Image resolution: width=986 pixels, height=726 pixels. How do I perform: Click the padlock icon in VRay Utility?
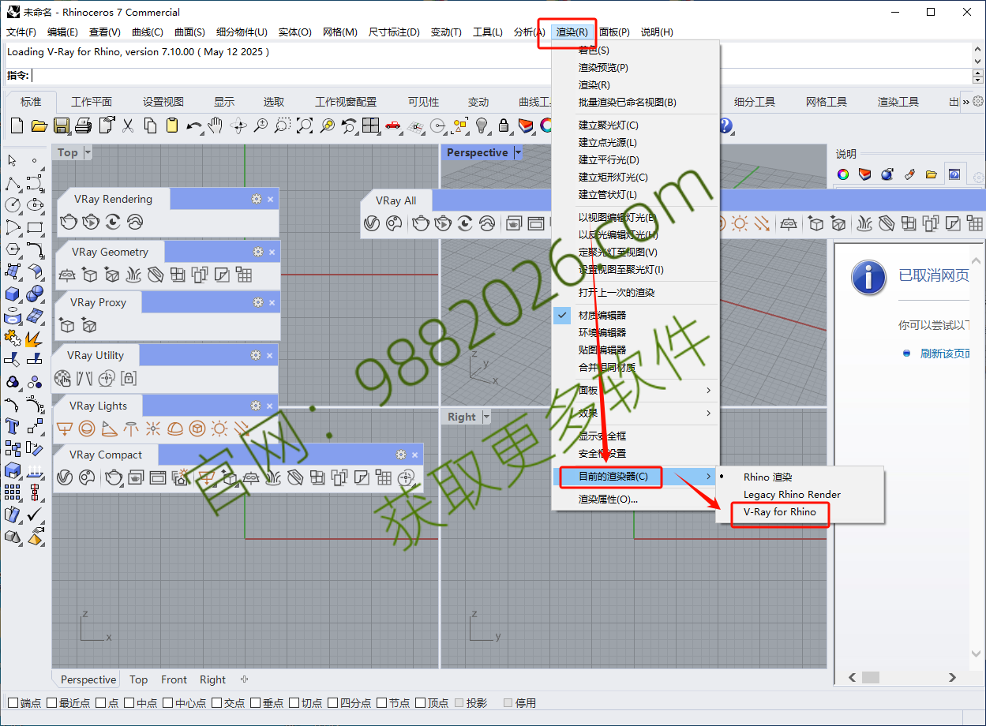tap(129, 378)
